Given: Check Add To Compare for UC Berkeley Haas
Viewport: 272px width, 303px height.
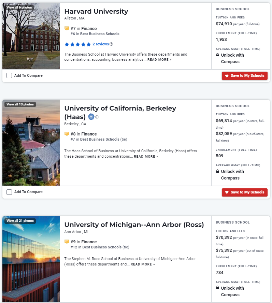Looking at the screenshot, I should (x=9, y=192).
